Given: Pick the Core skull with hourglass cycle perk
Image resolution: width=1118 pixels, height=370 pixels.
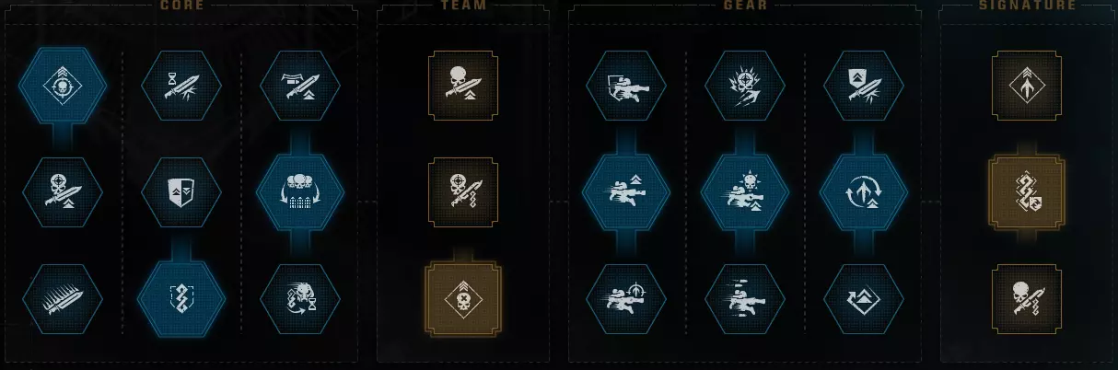Looking at the screenshot, I should (300, 299).
